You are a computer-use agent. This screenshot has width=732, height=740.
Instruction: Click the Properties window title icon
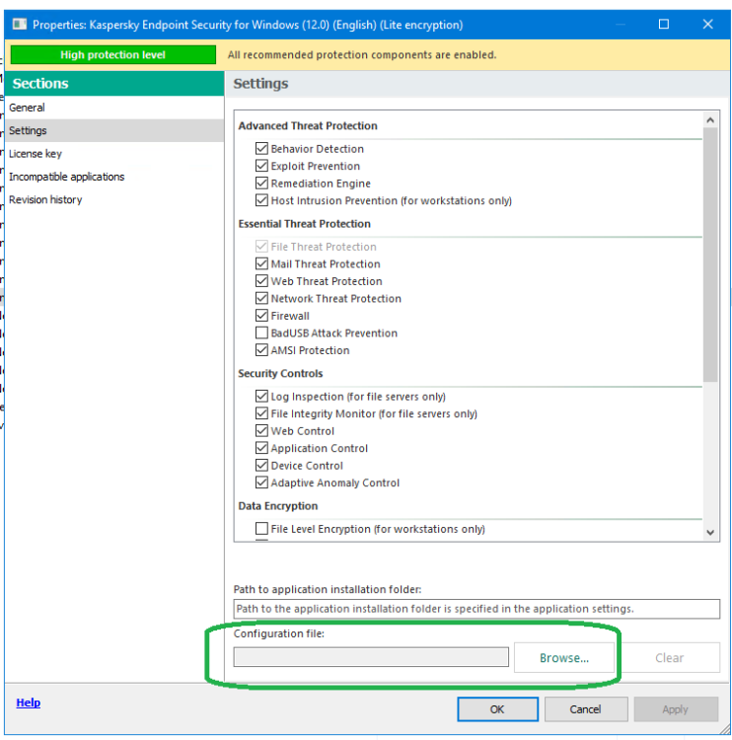pos(20,24)
